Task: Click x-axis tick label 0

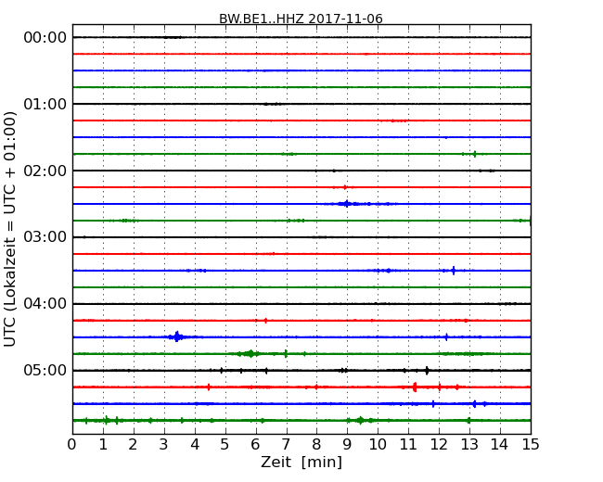Action: coord(72,445)
